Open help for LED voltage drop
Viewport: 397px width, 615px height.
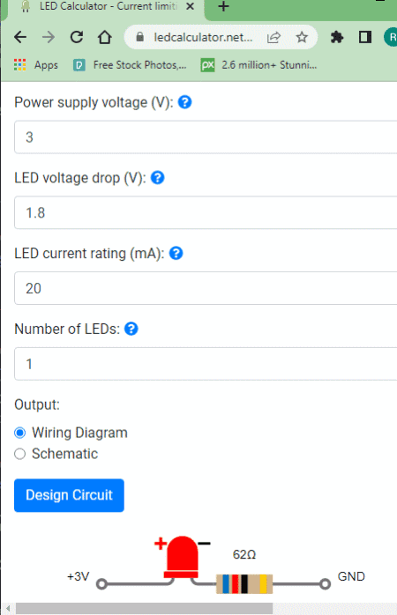point(157,178)
